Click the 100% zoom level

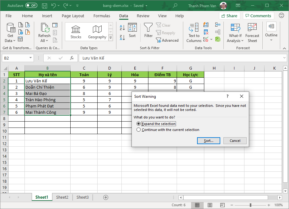click(x=278, y=205)
